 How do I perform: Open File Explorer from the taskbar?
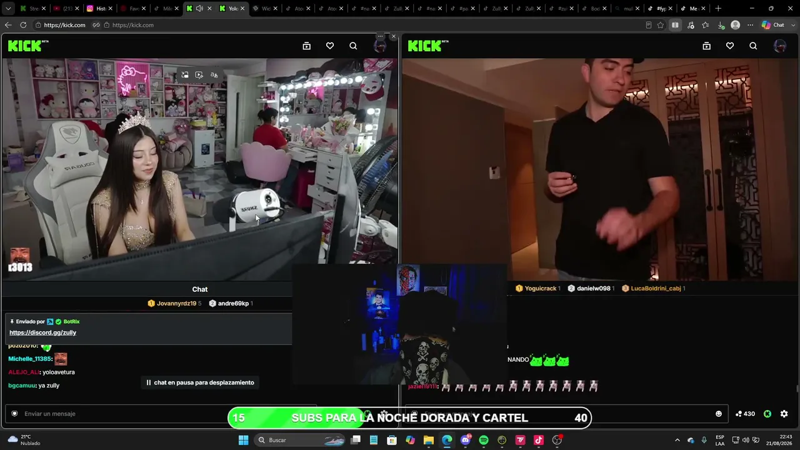point(429,440)
